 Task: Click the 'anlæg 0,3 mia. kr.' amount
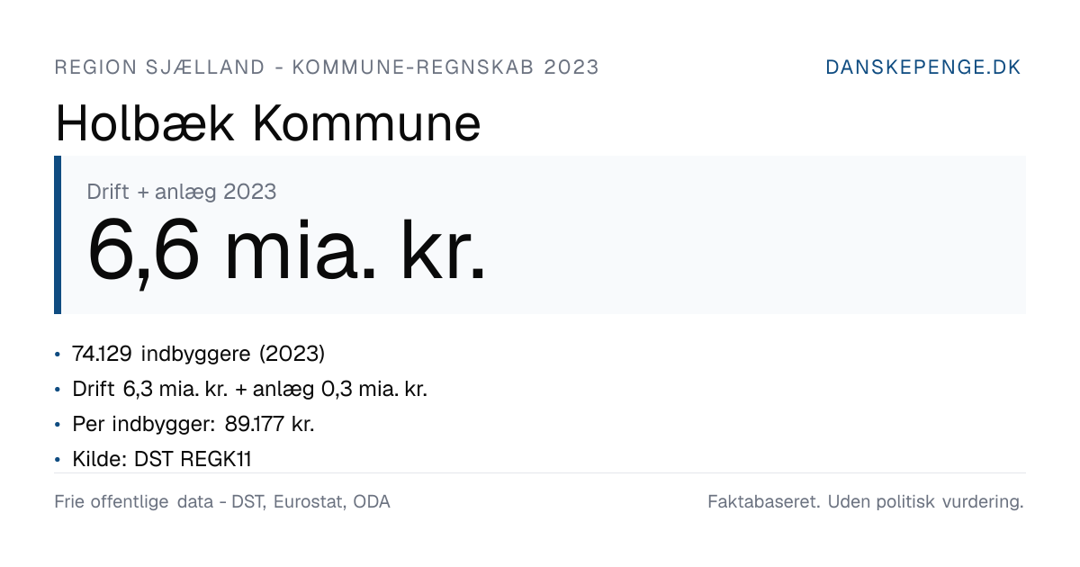click(340, 389)
